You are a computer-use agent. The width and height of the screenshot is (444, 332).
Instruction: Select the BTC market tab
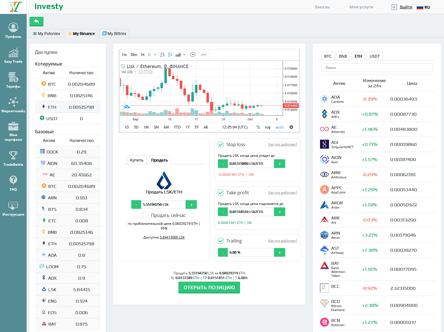coord(328,56)
